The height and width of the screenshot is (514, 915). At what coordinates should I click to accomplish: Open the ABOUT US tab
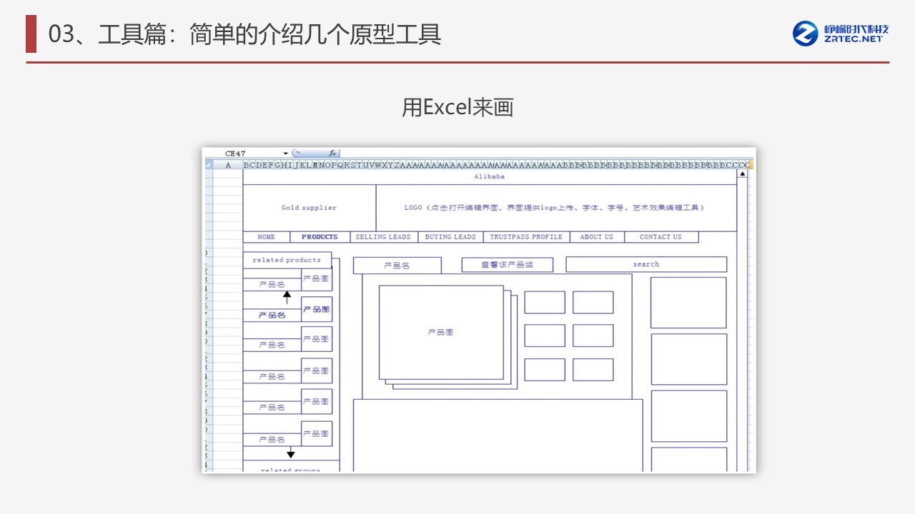[596, 237]
